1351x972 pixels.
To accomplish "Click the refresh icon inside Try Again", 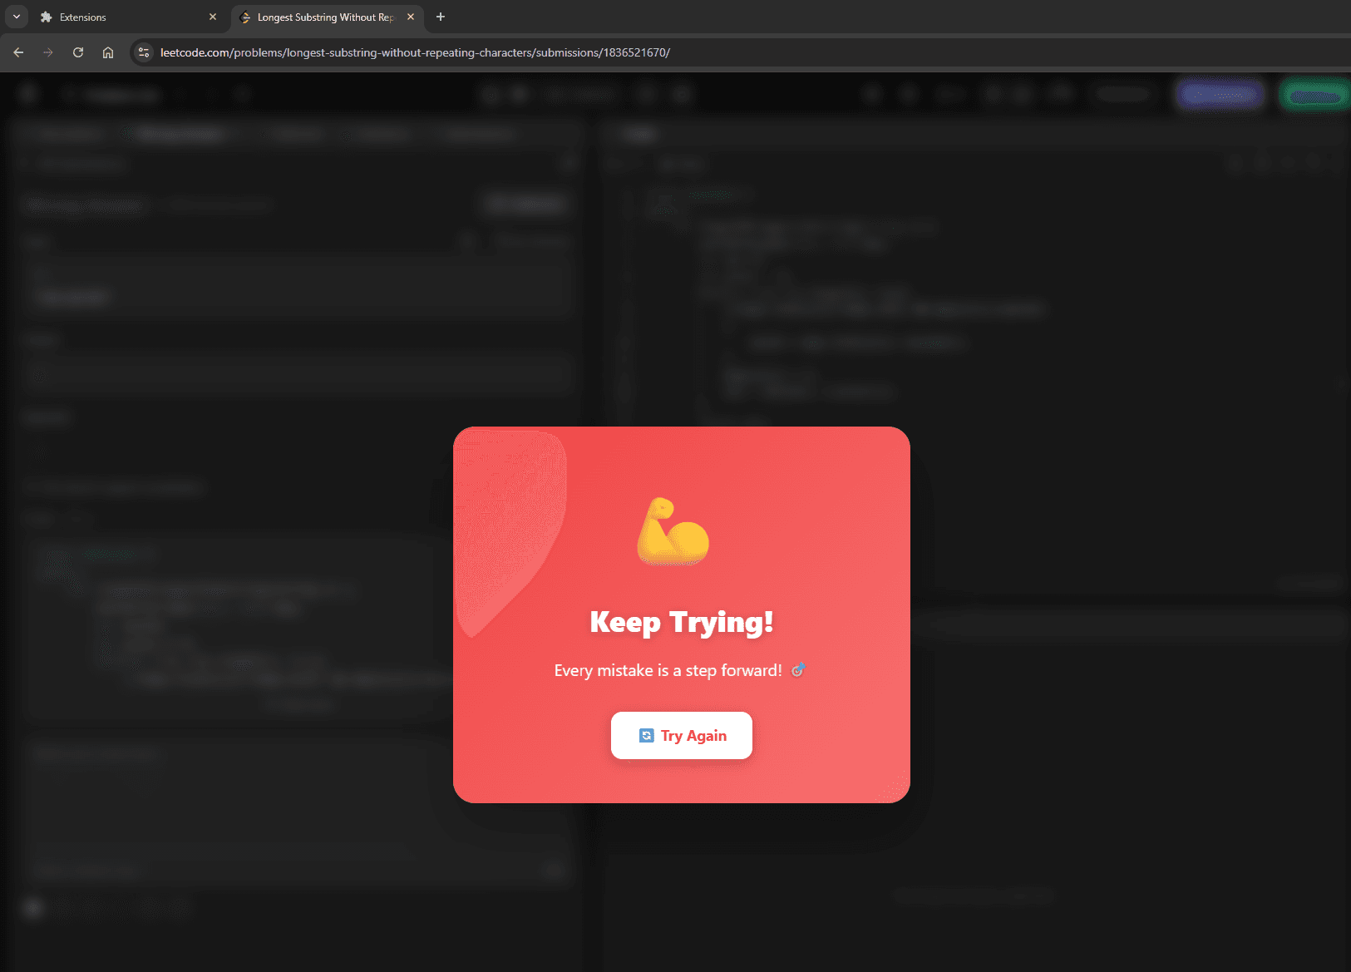I will pyautogui.click(x=646, y=736).
